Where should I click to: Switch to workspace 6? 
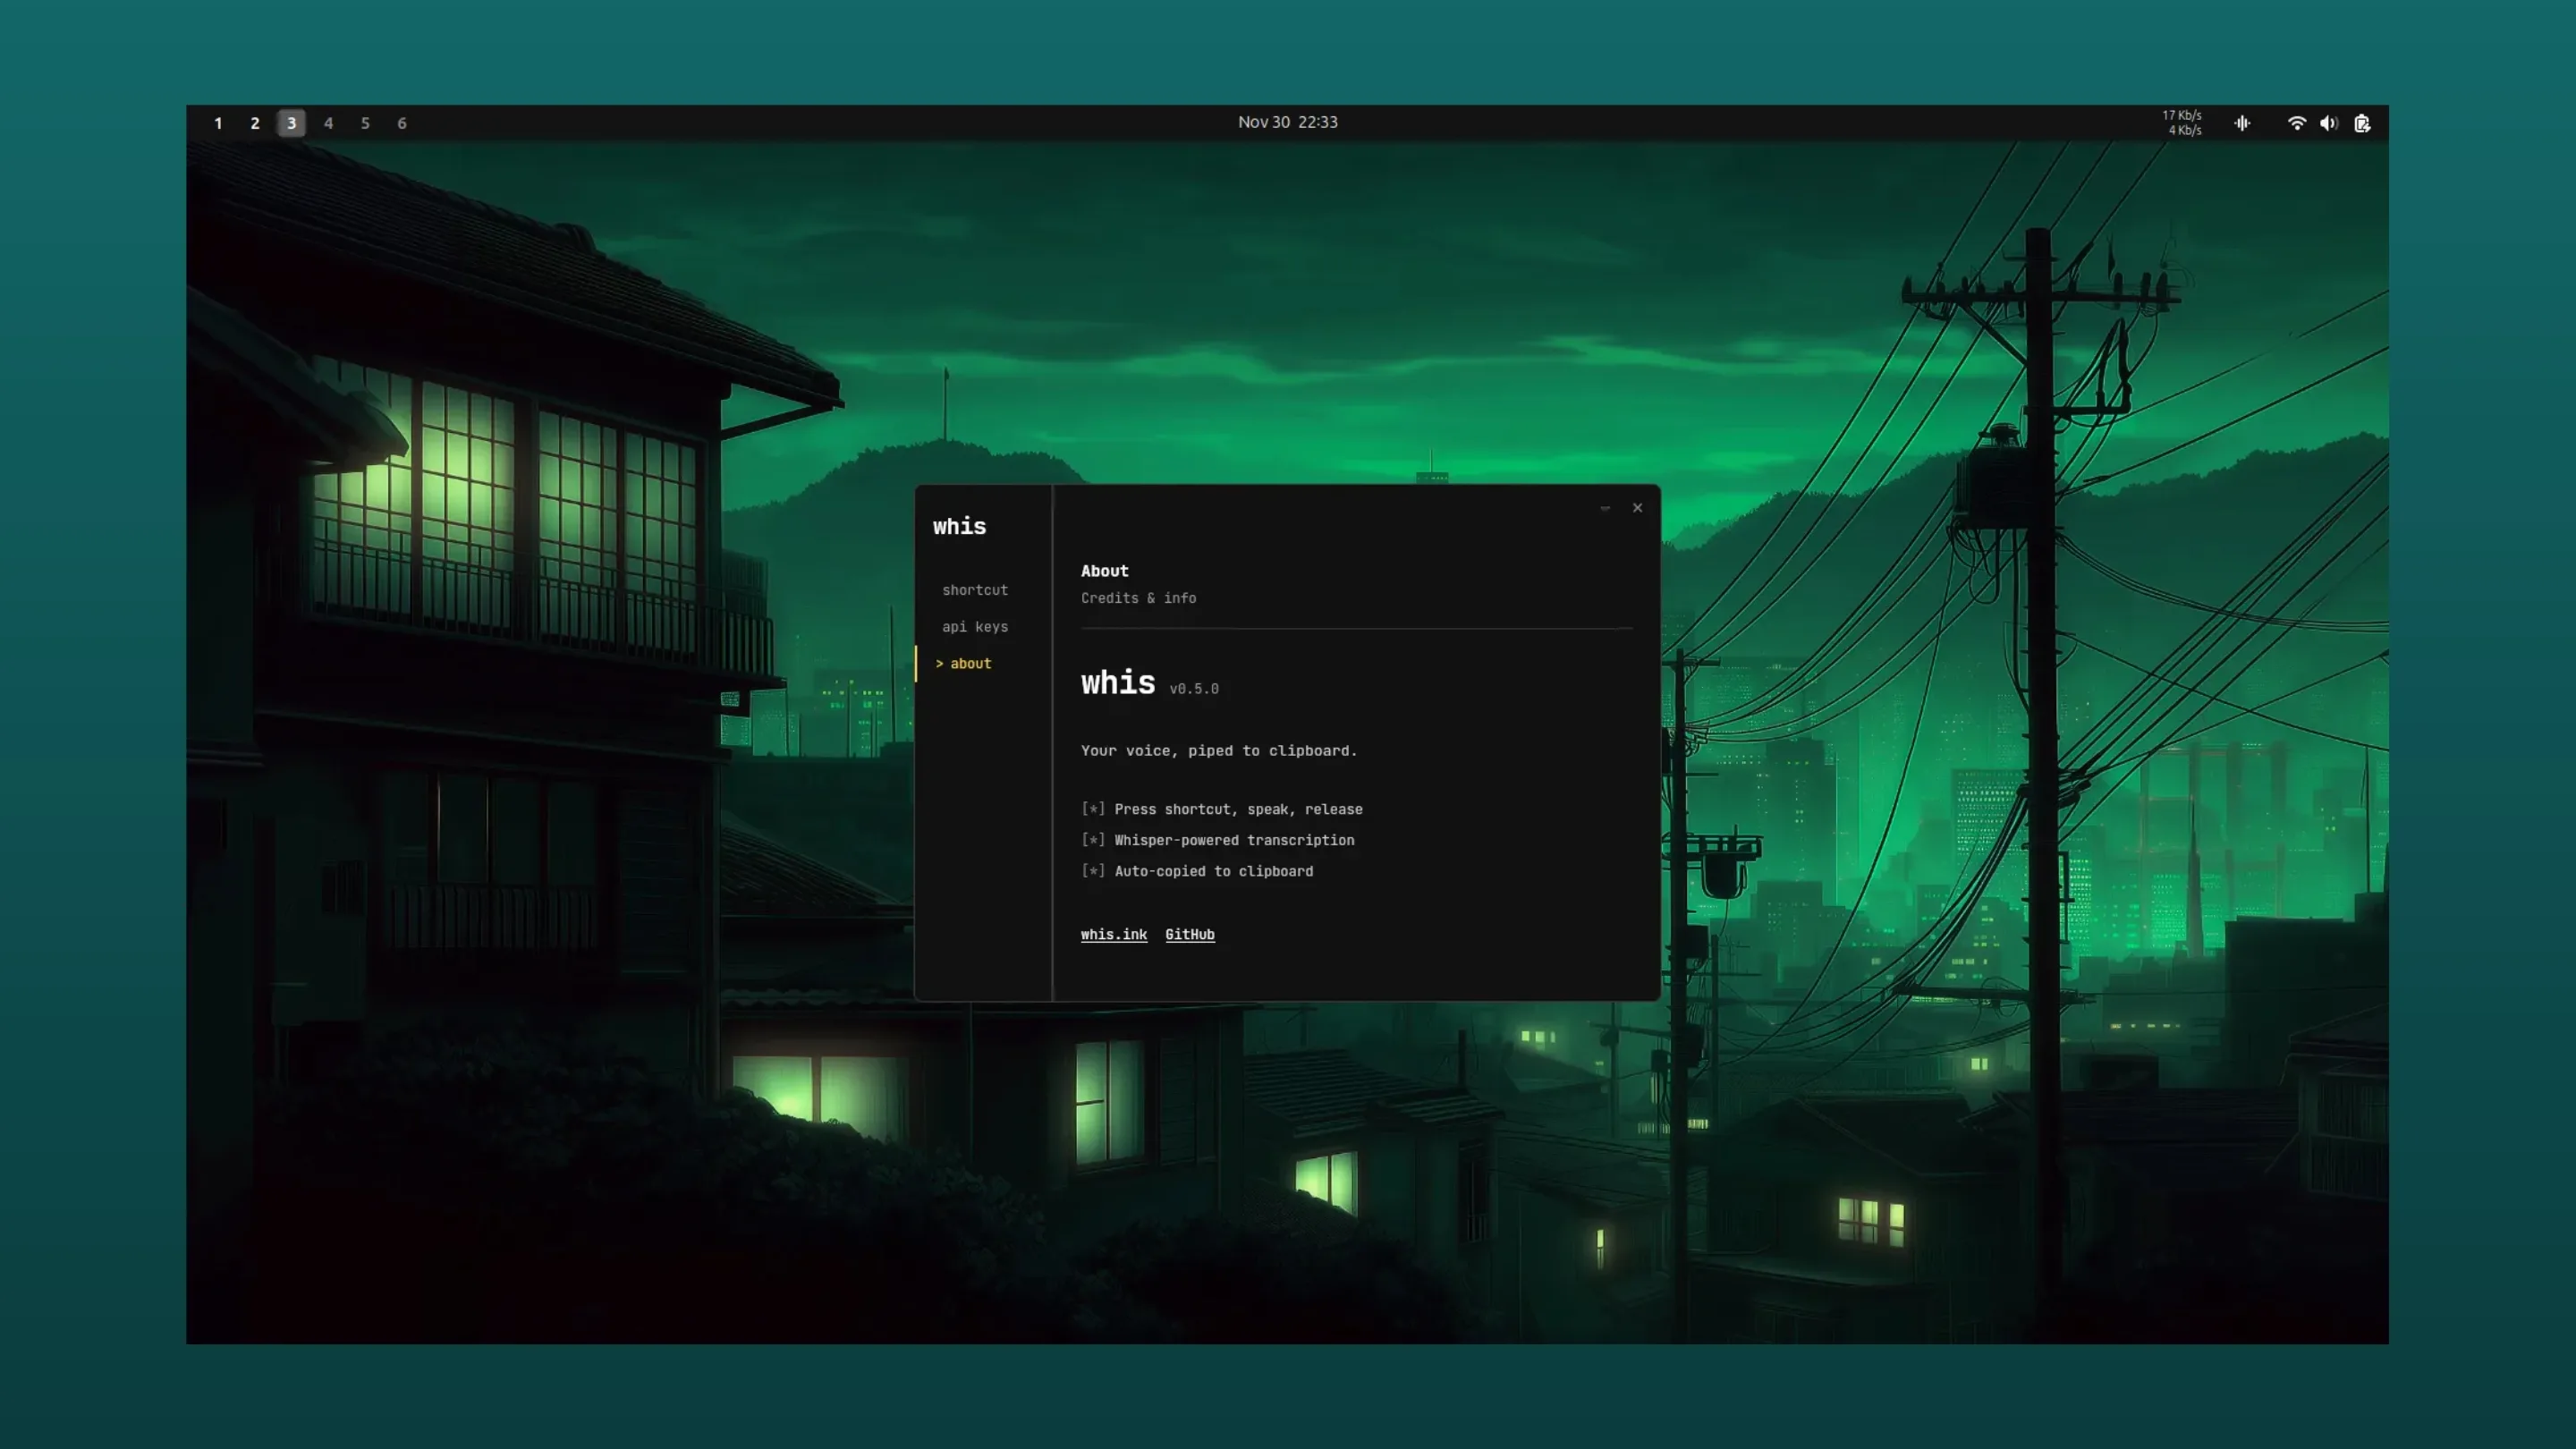[402, 122]
